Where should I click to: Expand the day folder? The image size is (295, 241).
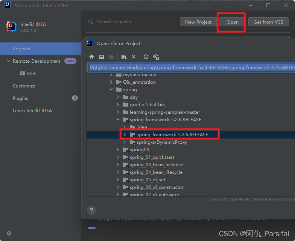118,97
